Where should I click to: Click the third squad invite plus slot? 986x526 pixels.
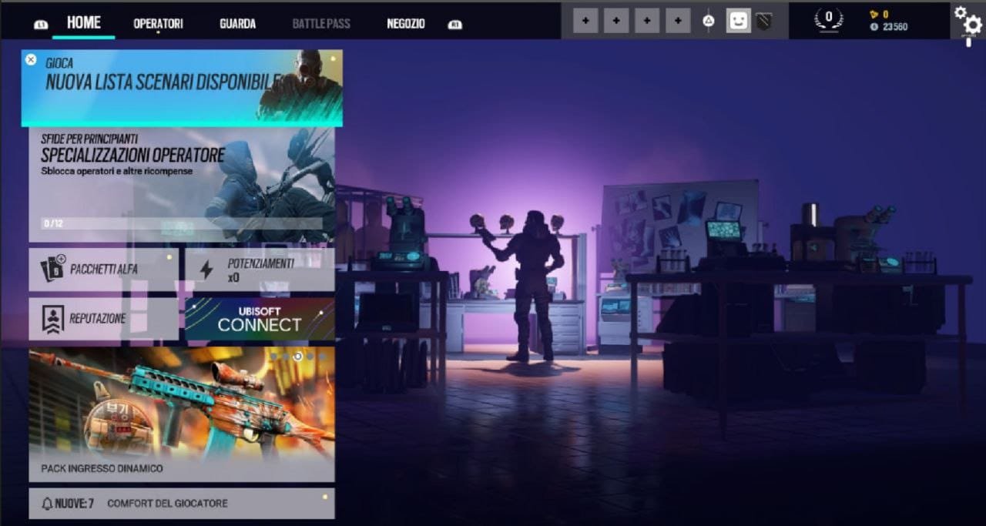pos(647,21)
